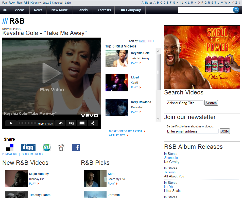Click the Old Spice advertisement banner
The height and width of the screenshot is (198, 242).
coord(202,57)
